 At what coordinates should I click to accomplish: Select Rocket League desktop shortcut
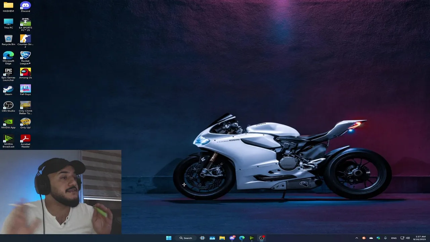(25, 58)
